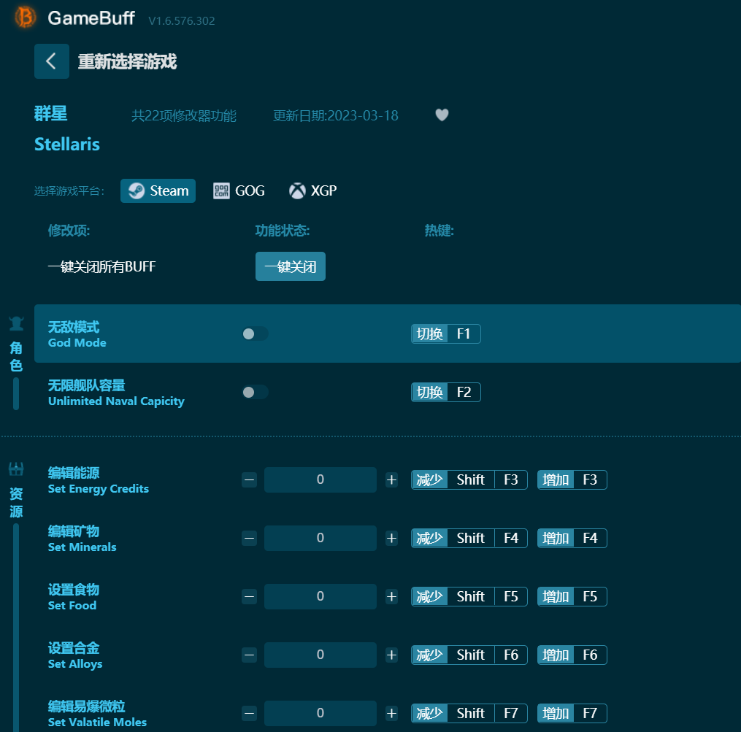Click the 一键关闭 button
Viewport: 741px width, 732px height.
click(x=291, y=266)
